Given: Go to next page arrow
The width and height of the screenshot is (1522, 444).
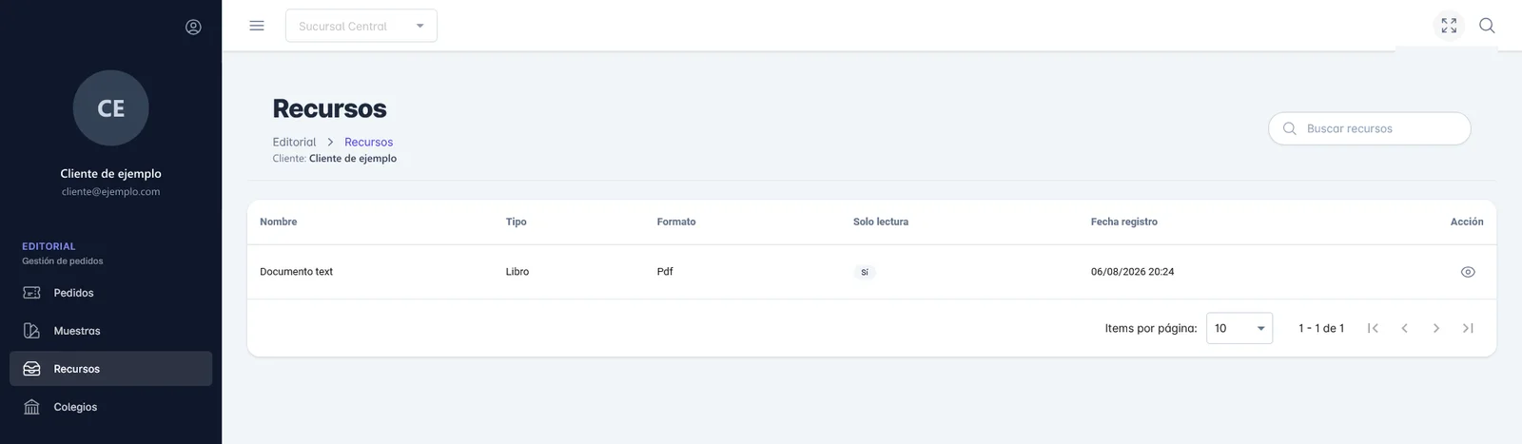Looking at the screenshot, I should (1436, 328).
